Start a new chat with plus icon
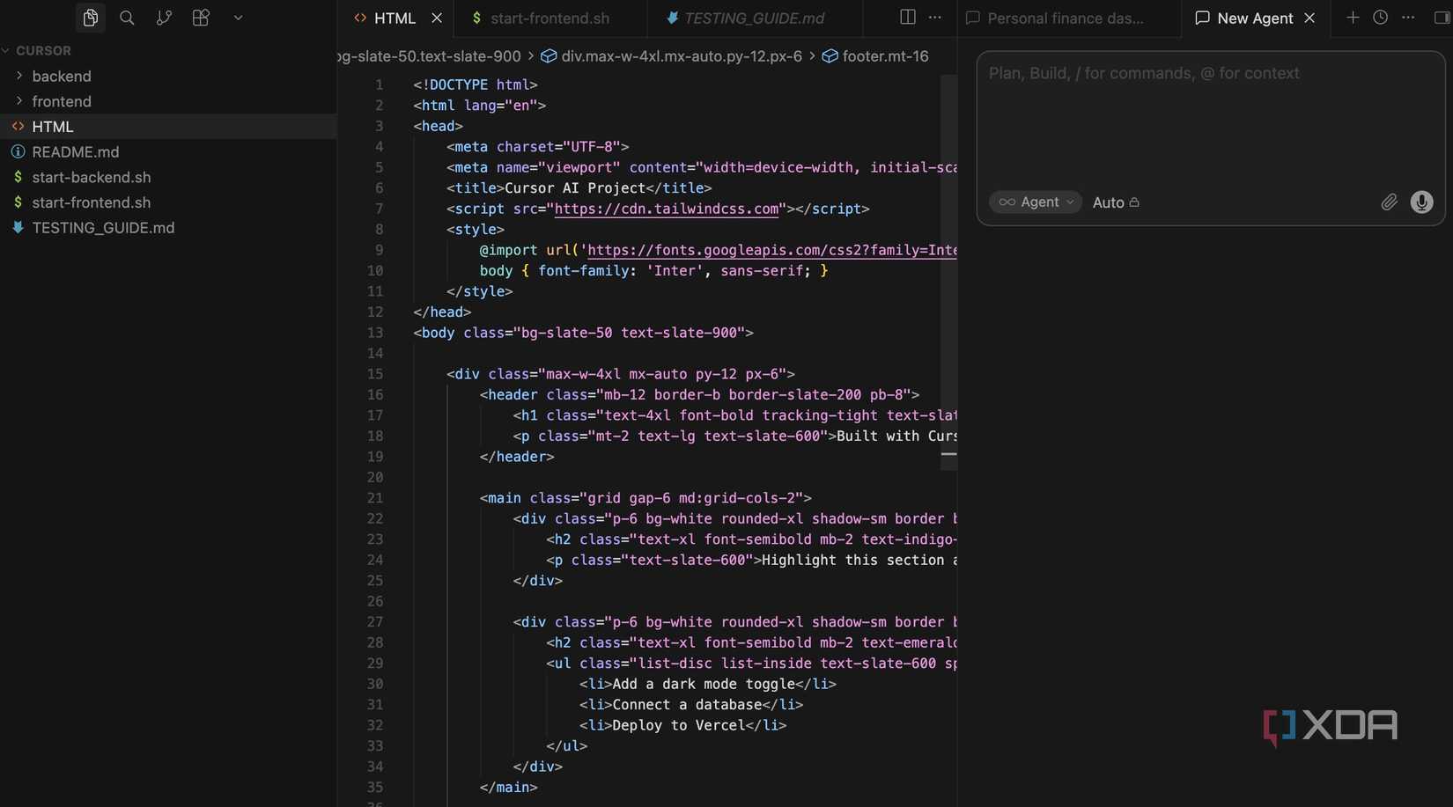 click(1353, 18)
